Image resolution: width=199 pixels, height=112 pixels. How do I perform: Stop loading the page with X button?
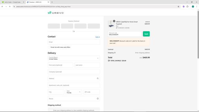coord(10,7)
